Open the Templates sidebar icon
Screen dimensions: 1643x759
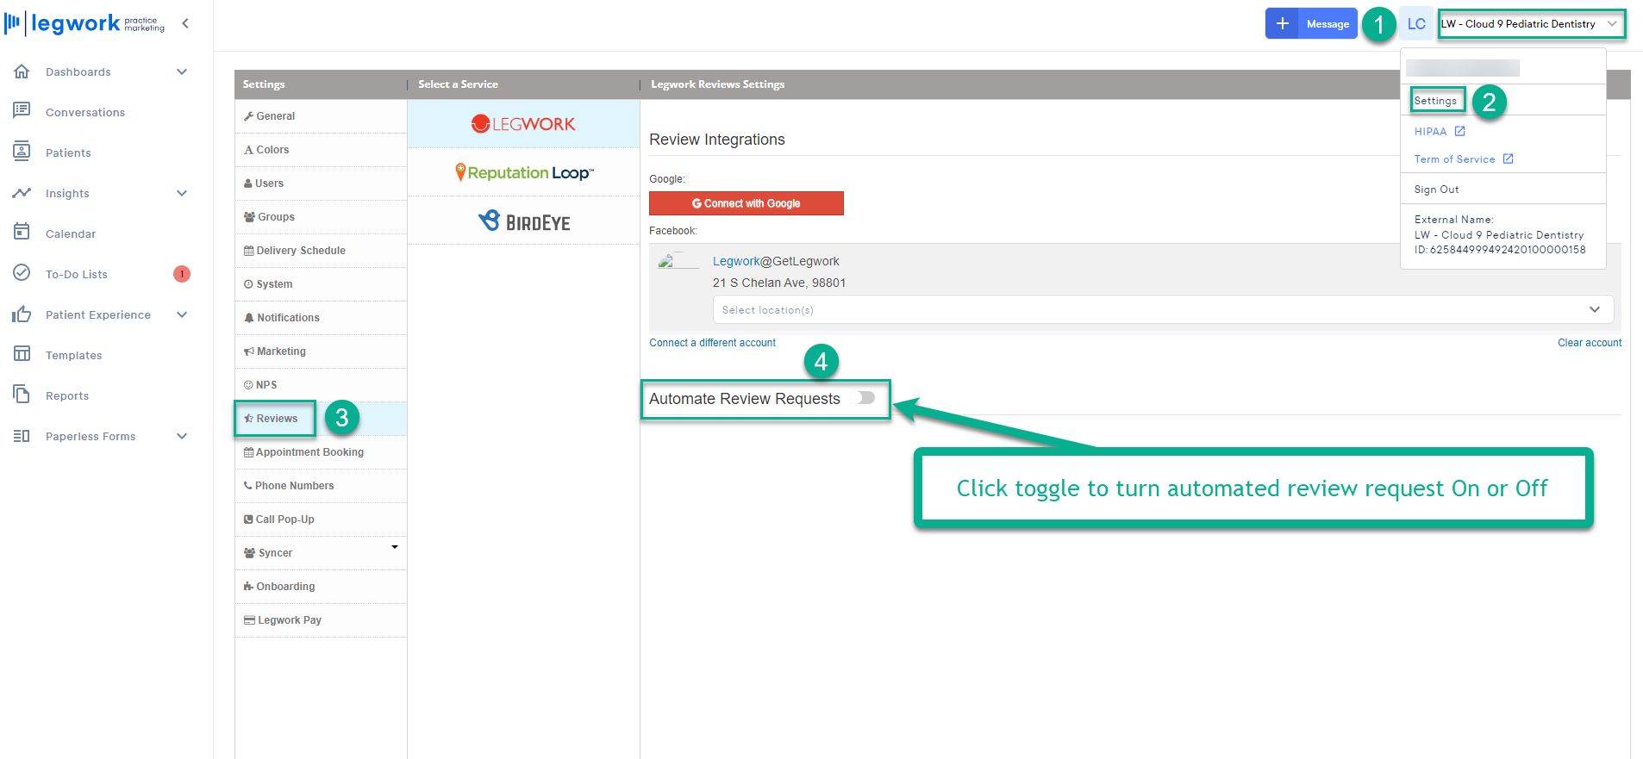(22, 354)
